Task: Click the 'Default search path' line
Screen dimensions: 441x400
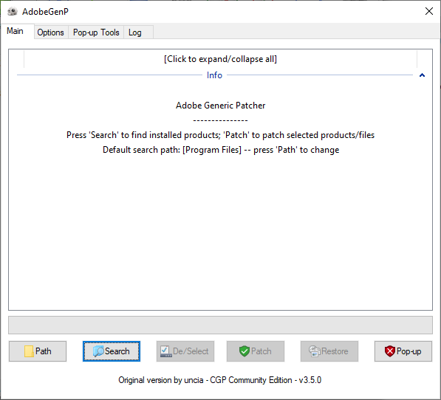Action: pos(221,150)
